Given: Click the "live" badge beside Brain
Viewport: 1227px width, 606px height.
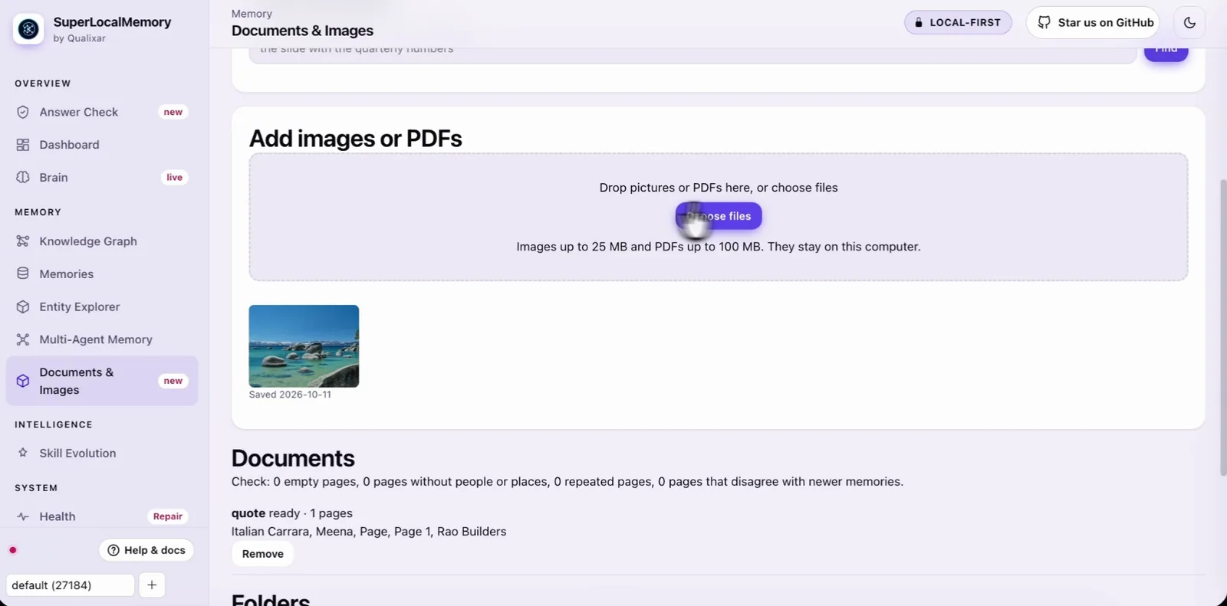Looking at the screenshot, I should click(175, 177).
